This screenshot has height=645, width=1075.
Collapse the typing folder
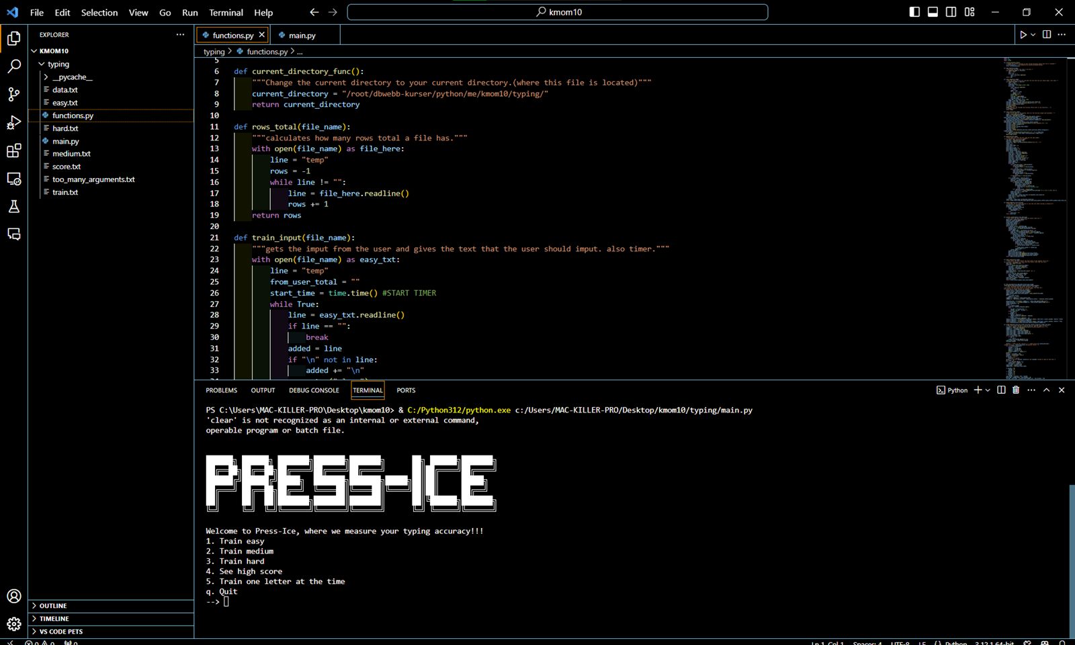(x=42, y=64)
